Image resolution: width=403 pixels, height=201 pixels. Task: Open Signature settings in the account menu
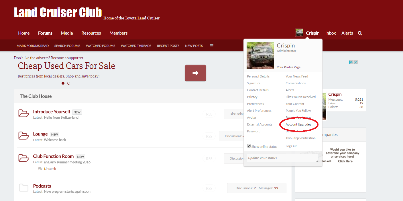tap(254, 83)
